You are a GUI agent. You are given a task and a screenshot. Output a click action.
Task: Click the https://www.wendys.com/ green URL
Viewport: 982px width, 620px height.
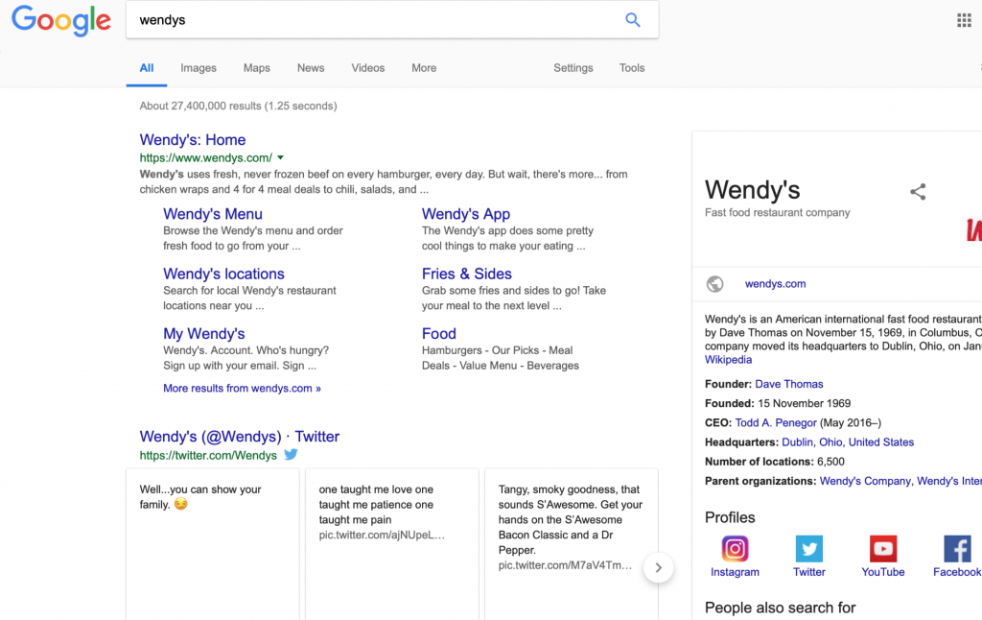click(206, 158)
